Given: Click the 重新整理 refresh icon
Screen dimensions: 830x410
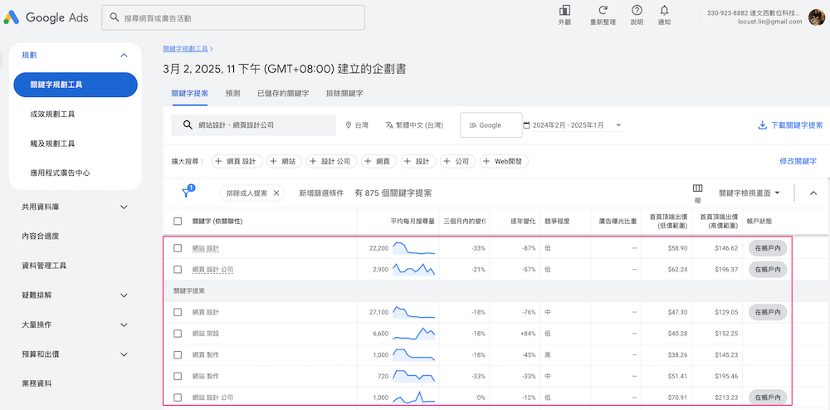Looking at the screenshot, I should [603, 15].
